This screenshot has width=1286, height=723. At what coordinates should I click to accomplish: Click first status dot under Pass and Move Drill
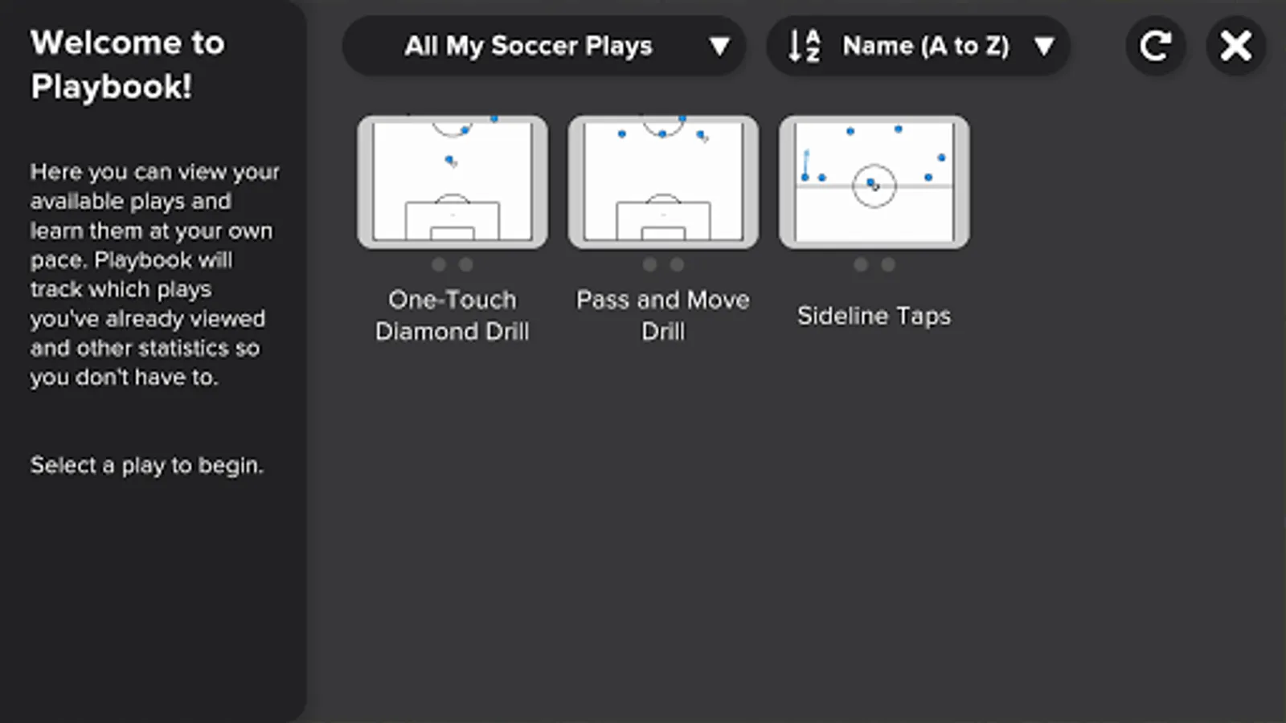649,264
